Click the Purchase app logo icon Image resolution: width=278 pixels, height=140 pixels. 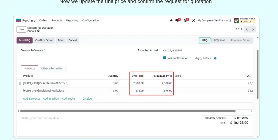point(18,20)
